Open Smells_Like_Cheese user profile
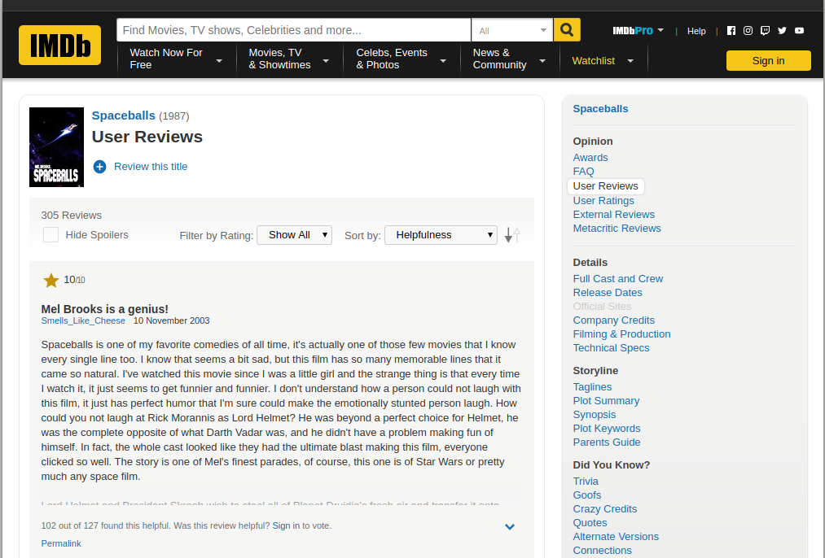 (83, 320)
